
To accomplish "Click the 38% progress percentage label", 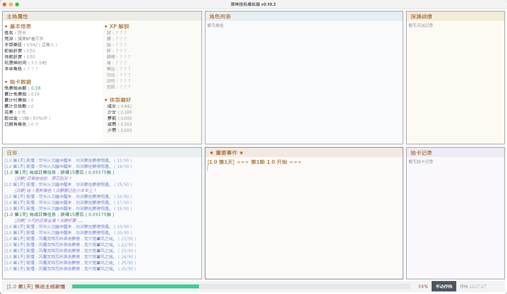I will point(423,286).
